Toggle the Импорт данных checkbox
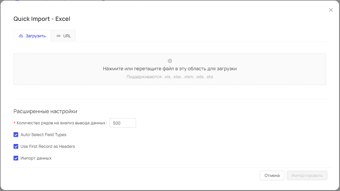The image size is (340, 191). (x=16, y=158)
